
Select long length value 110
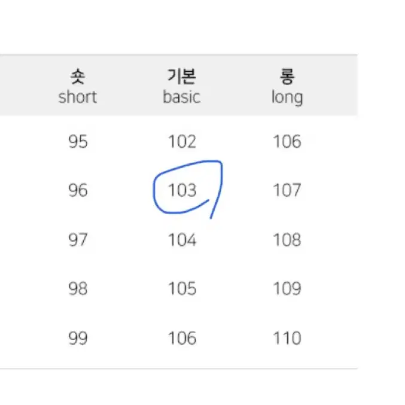(x=287, y=338)
